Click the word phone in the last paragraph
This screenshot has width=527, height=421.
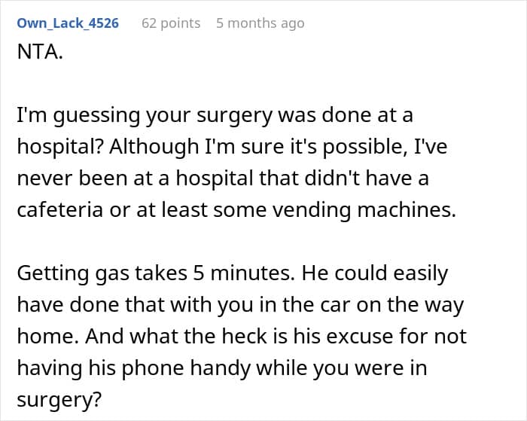pyautogui.click(x=153, y=369)
